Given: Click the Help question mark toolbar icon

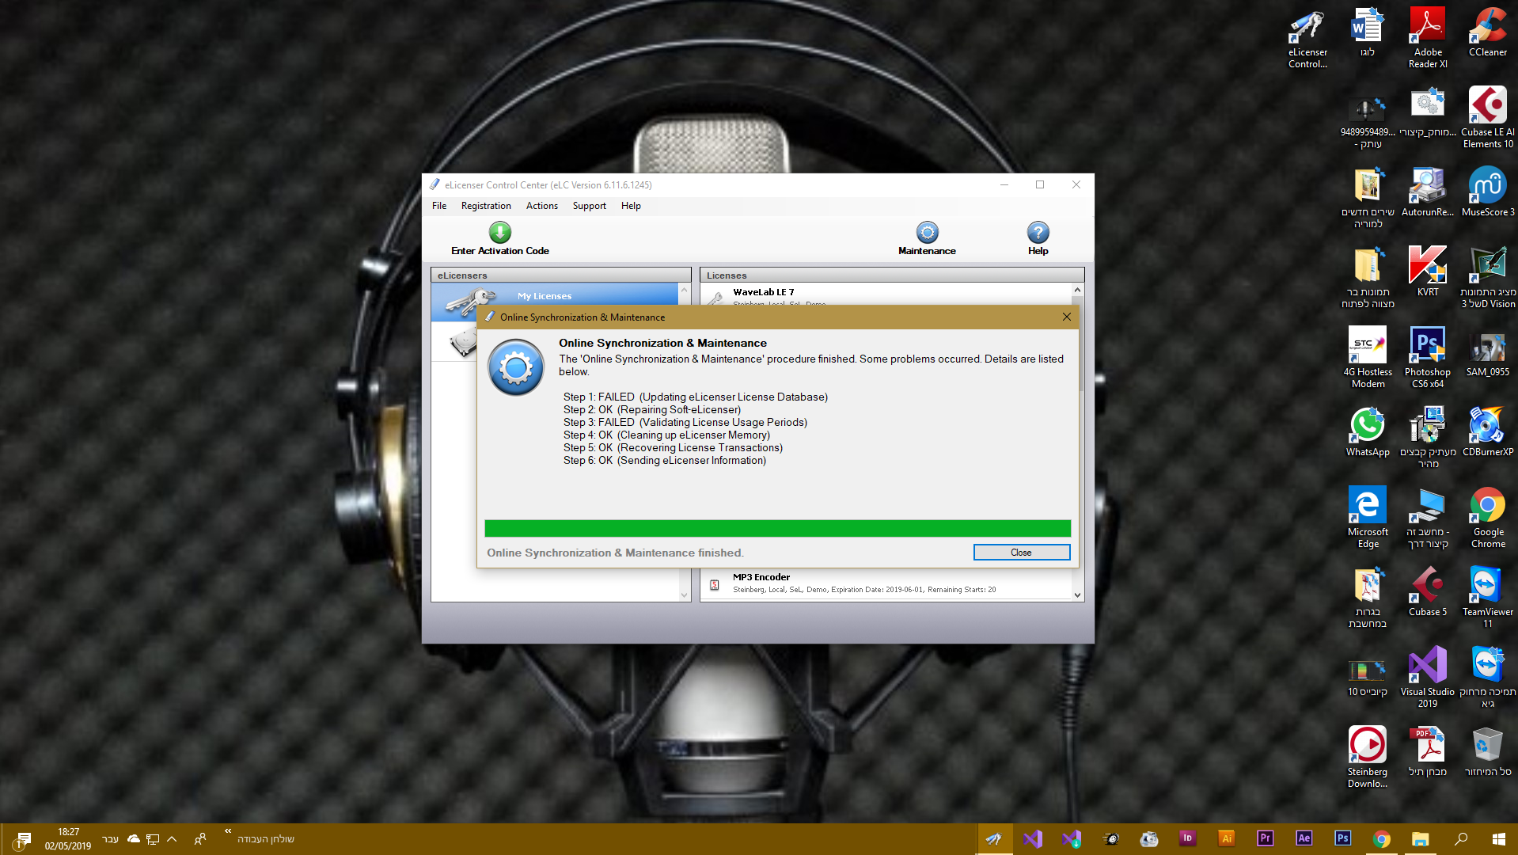Looking at the screenshot, I should [x=1038, y=233].
